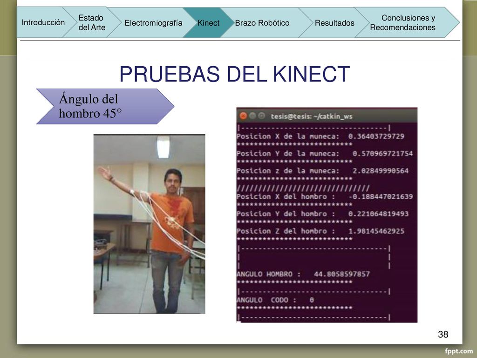The width and height of the screenshot is (477, 358).
Task: Select the Posicion X del hombro line
Action: click(x=325, y=197)
